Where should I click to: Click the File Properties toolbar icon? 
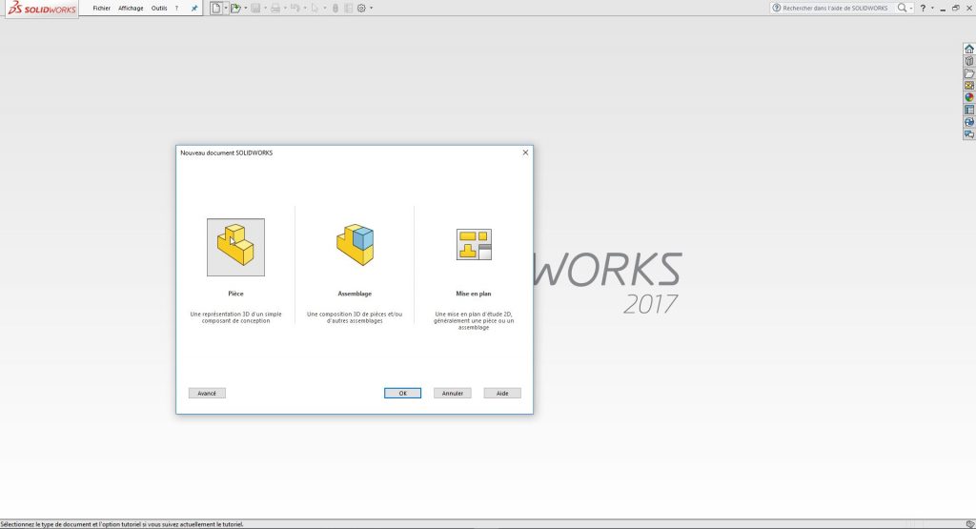point(348,8)
